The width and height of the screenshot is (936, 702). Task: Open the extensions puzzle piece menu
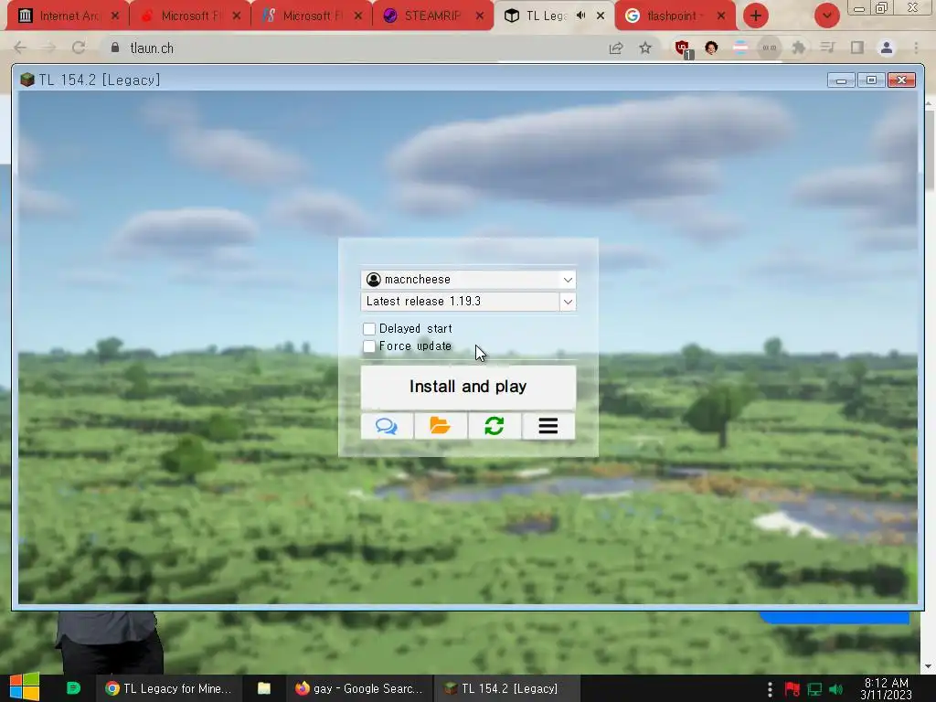798,48
